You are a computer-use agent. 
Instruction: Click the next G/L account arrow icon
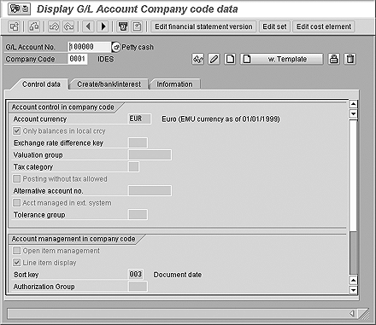pos(103,26)
